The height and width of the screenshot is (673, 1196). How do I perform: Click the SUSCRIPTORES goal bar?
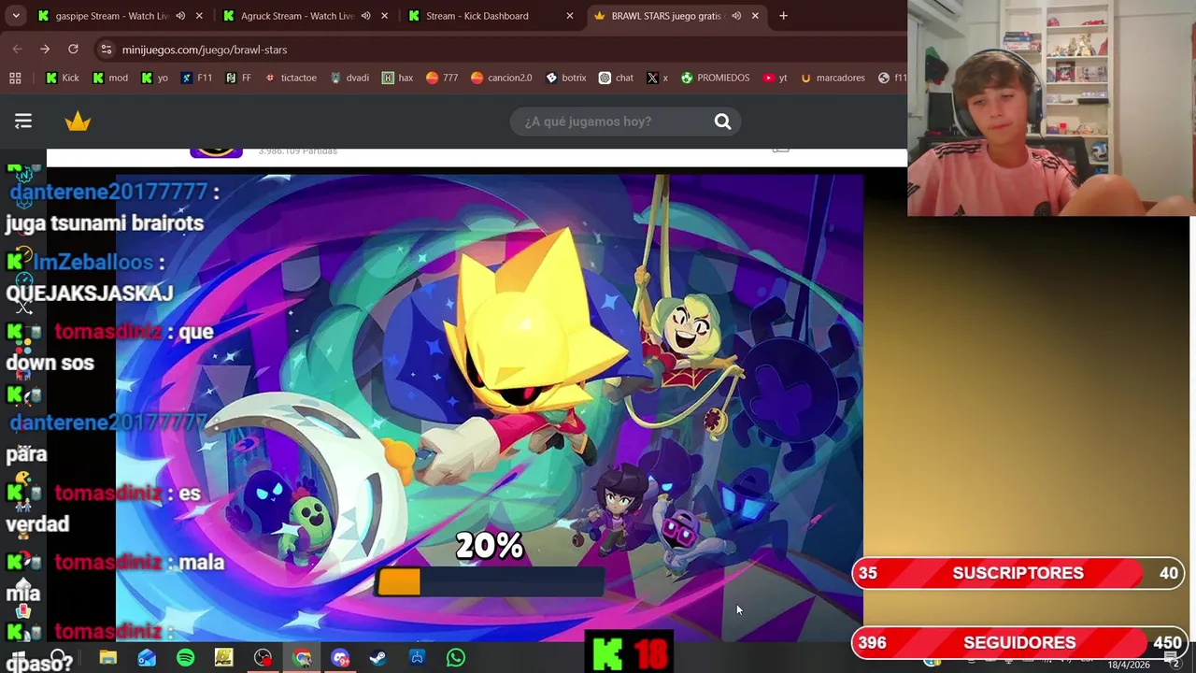(x=1018, y=573)
